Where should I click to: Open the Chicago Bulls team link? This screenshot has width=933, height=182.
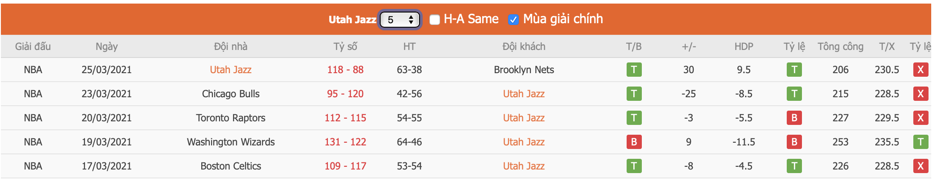coord(230,94)
